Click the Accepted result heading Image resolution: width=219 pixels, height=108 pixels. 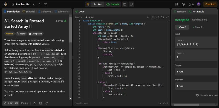pos(182,20)
